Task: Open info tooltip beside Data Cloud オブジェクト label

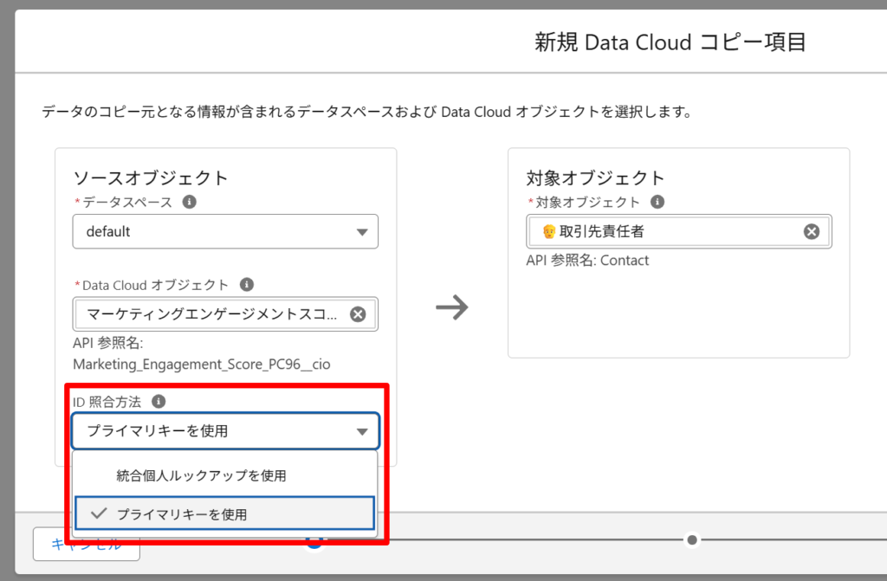Action: tap(247, 285)
